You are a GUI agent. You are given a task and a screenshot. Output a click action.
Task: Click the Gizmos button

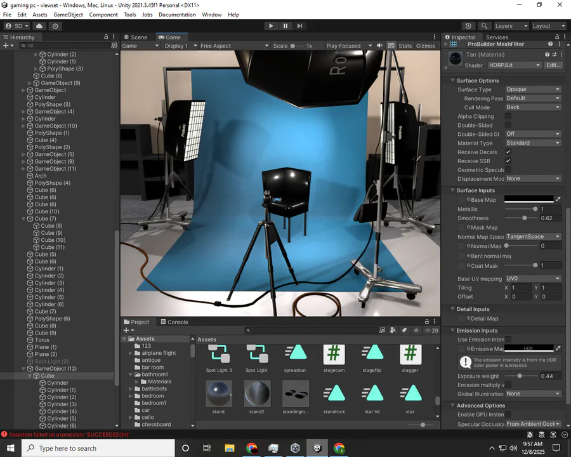coord(425,46)
